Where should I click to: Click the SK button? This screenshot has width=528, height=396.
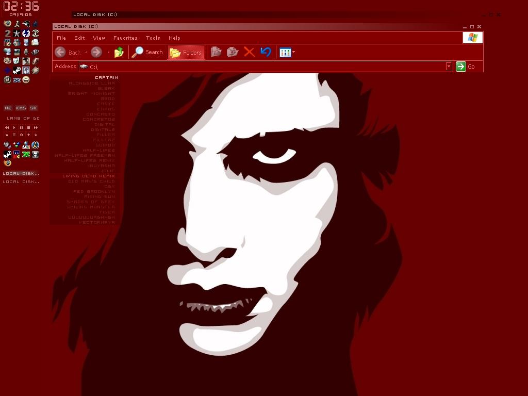click(x=34, y=108)
